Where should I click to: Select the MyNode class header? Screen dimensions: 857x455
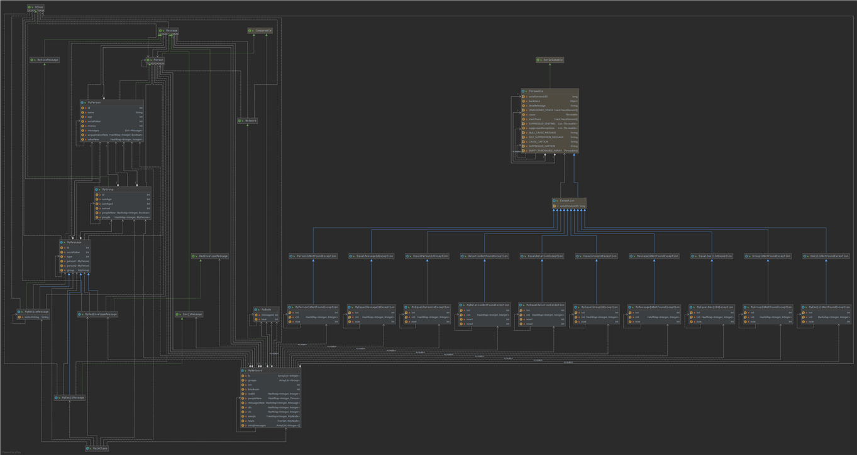pos(266,309)
